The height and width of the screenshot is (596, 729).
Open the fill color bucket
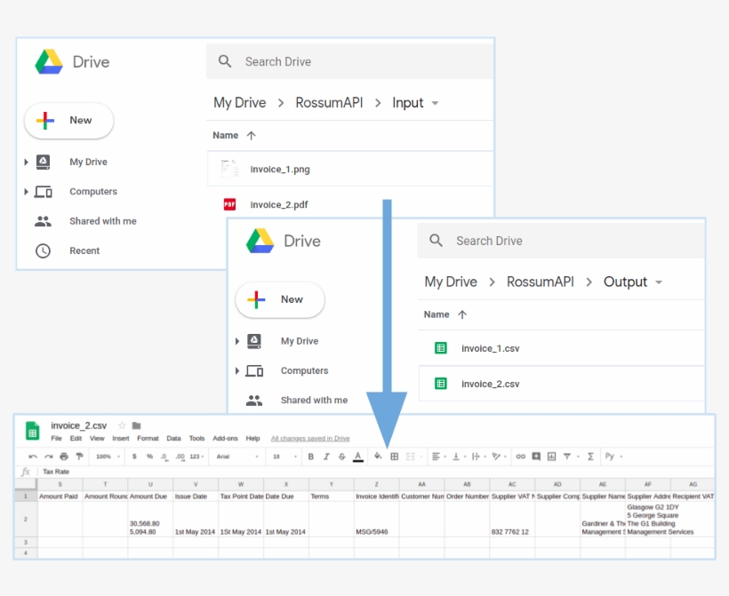(378, 457)
